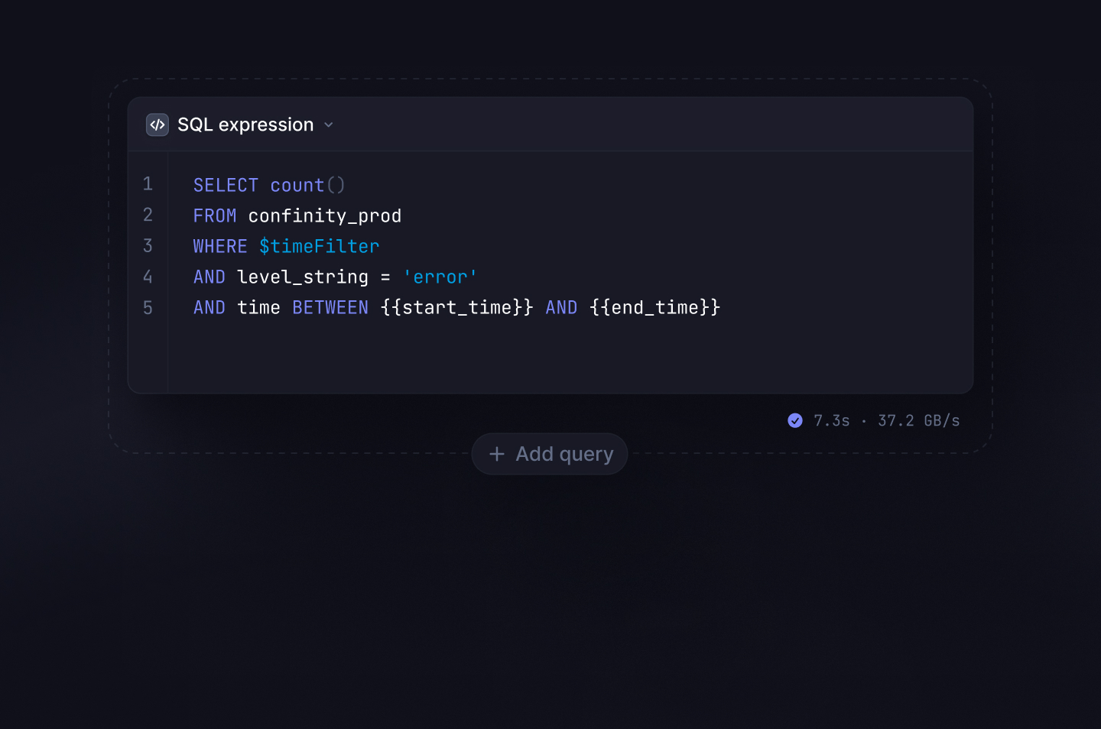Select line number 1 in gutter
The width and height of the screenshot is (1101, 729).
pos(148,184)
